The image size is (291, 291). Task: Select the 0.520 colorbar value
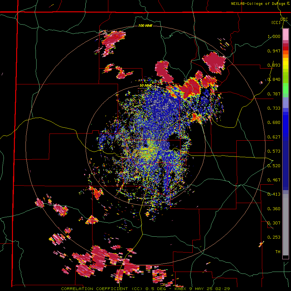point(274,166)
